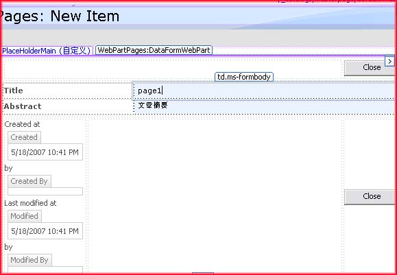Select the Title label cell

[67, 91]
